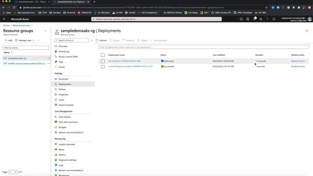
Task: Open the ellipsis next to Manage view
Action: click(38, 40)
